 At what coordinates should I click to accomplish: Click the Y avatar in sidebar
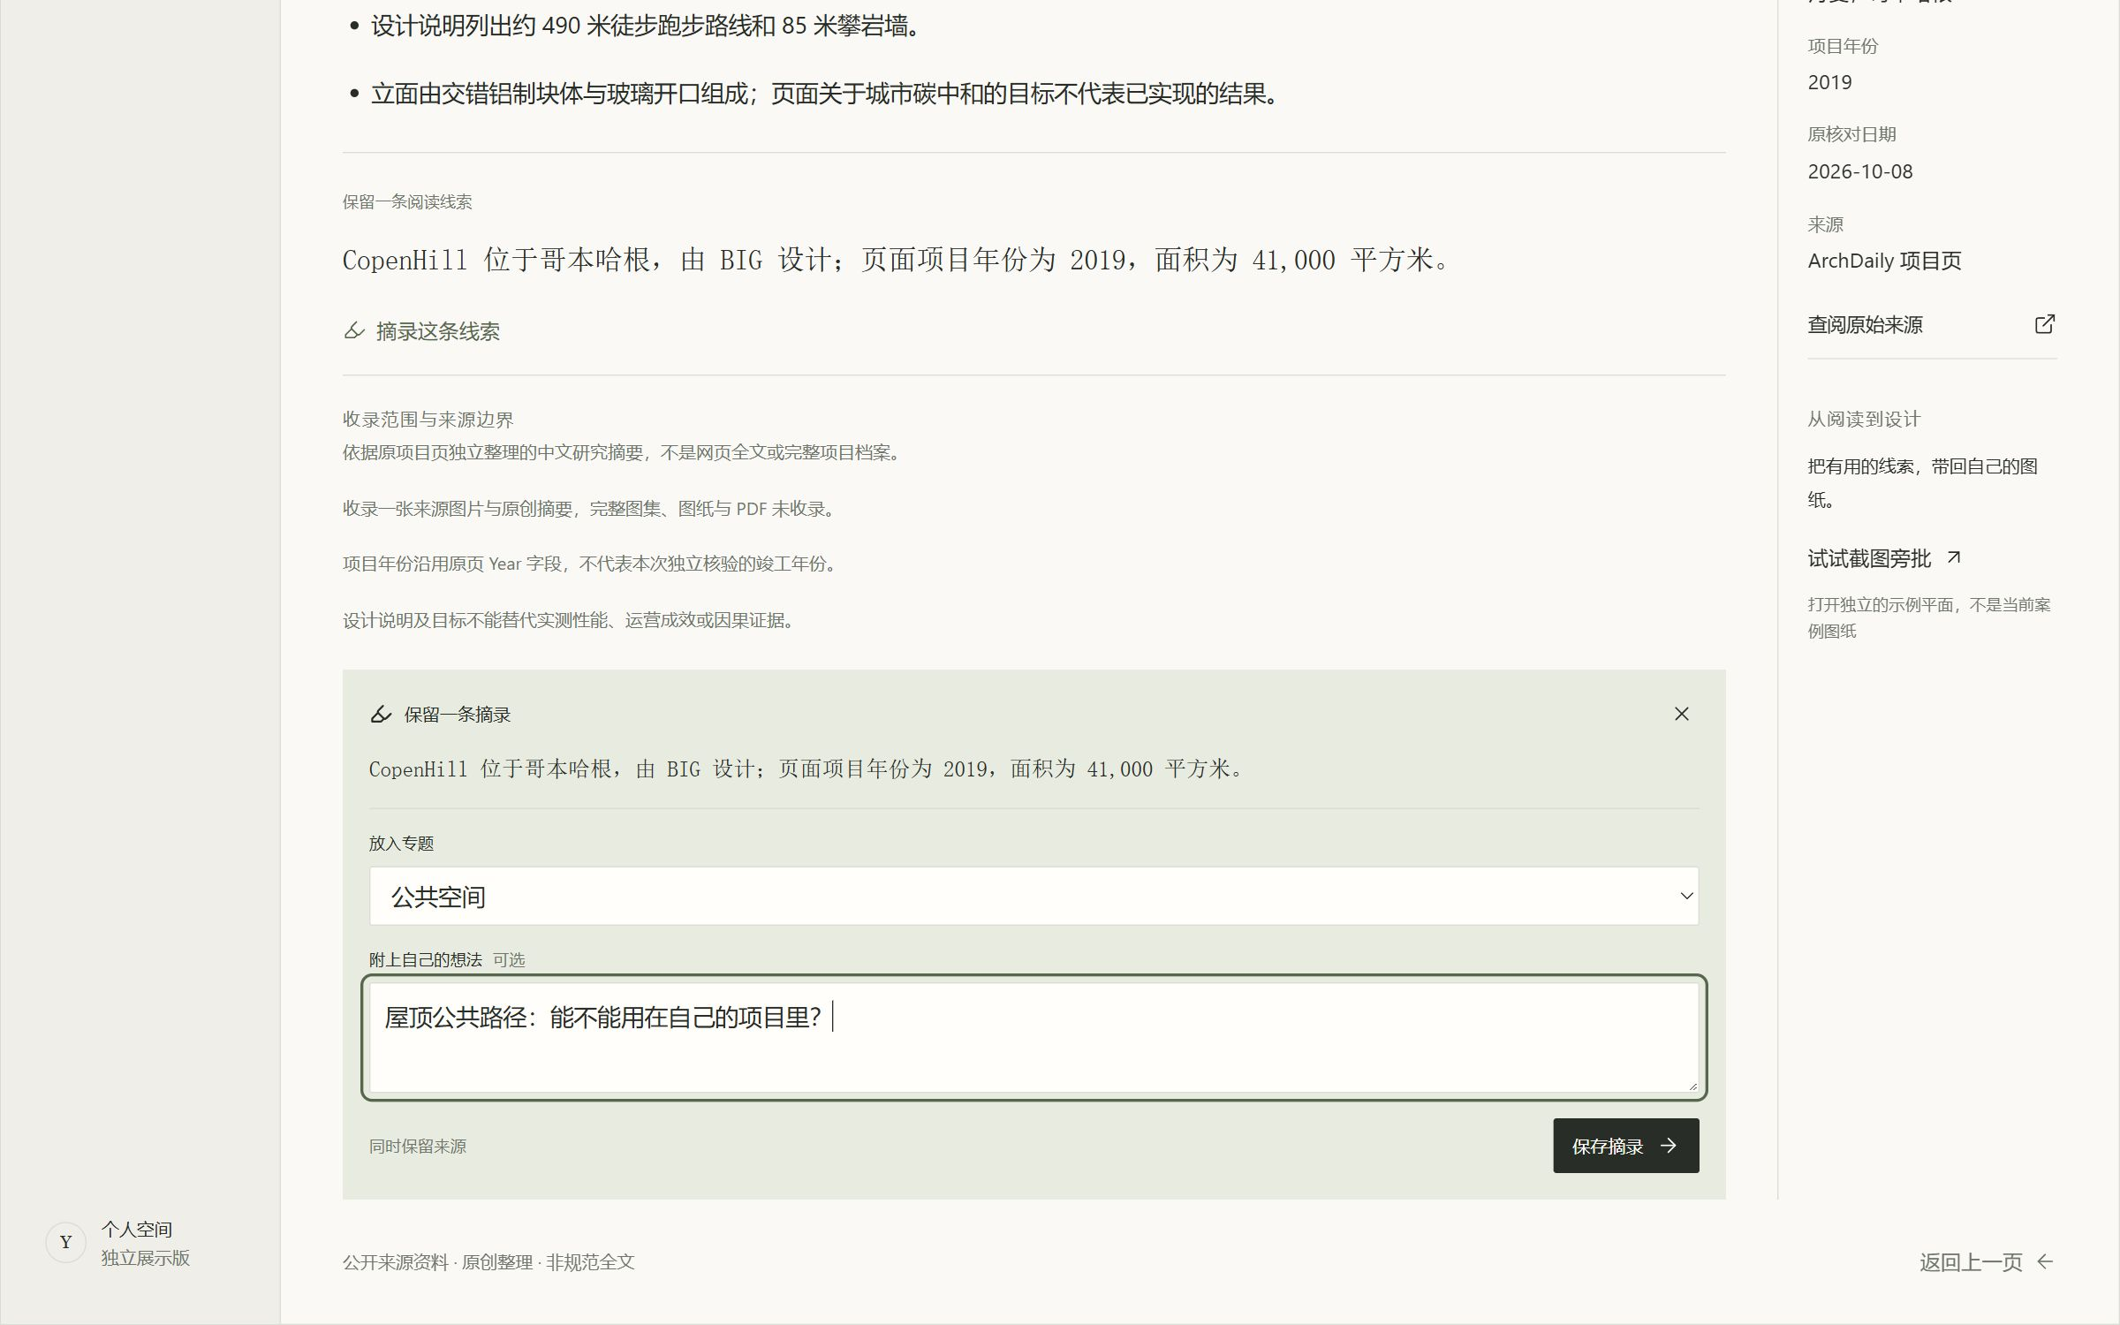pyautogui.click(x=65, y=1242)
